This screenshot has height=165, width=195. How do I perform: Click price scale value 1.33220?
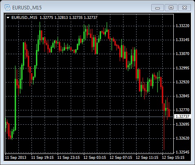click(x=183, y=26)
